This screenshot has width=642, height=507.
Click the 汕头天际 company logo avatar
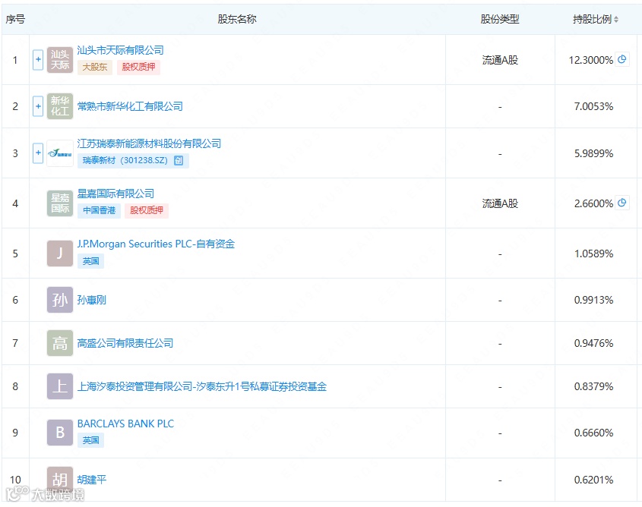[x=60, y=60]
